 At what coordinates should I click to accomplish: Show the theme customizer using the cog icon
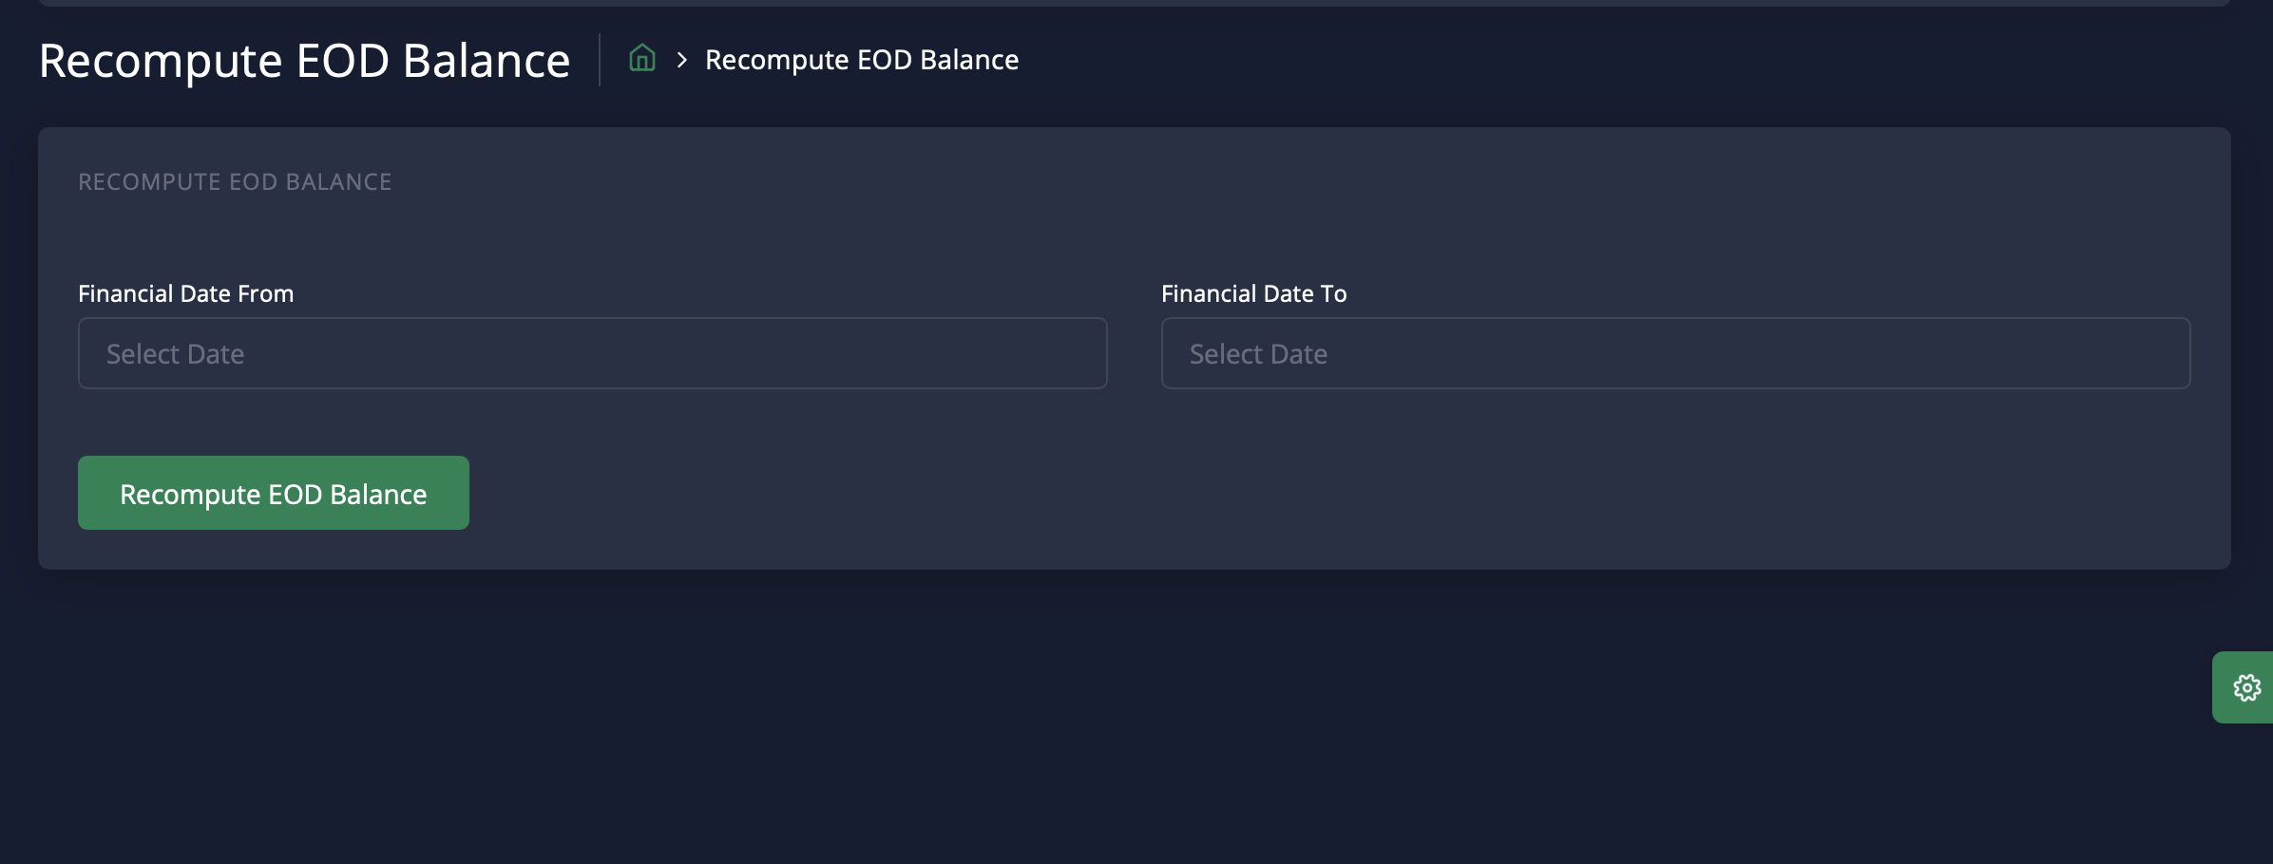[2246, 687]
